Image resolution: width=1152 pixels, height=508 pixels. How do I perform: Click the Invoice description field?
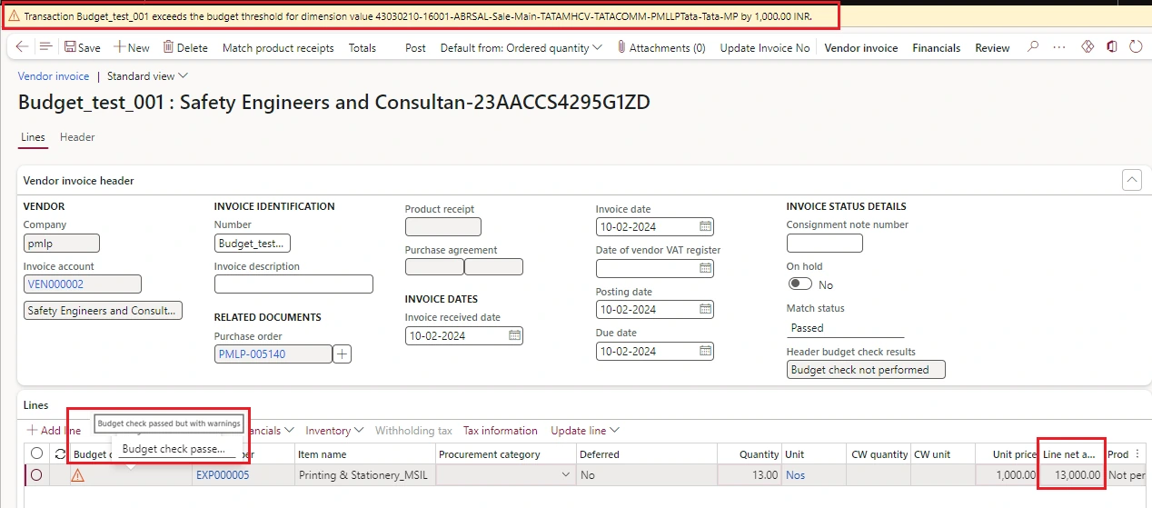click(293, 284)
